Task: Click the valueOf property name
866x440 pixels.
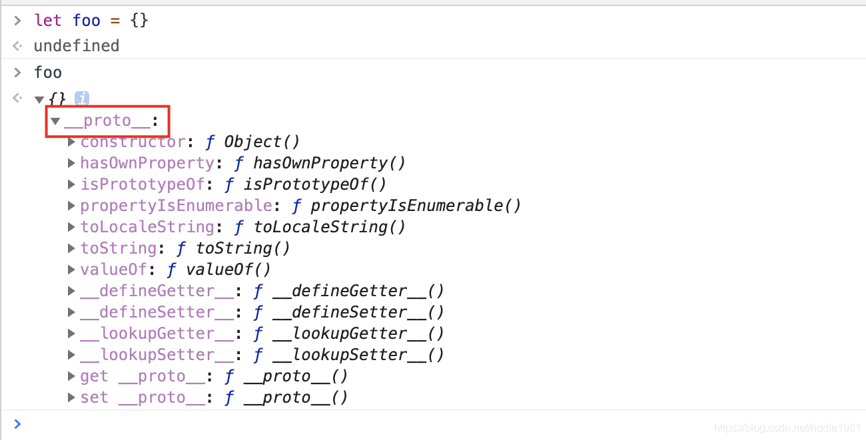Action: point(113,270)
